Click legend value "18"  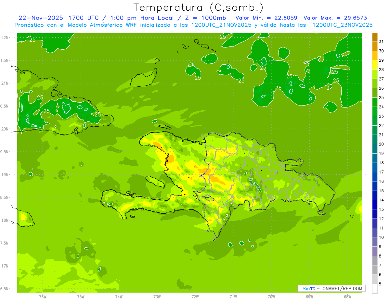[x=382, y=163]
